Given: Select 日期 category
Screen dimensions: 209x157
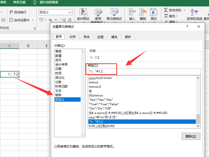Looking at the screenshot, I should tap(68, 69).
